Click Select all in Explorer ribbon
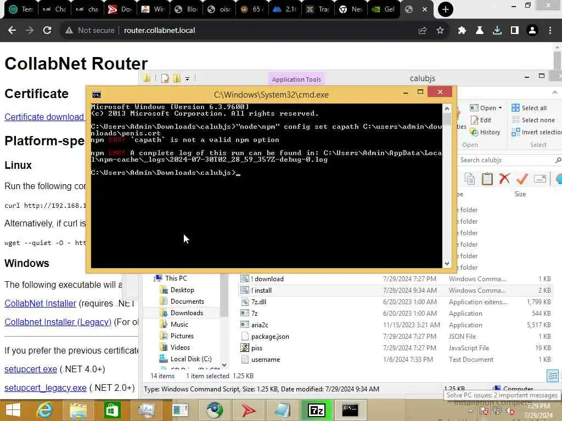The height and width of the screenshot is (421, 562). (529, 108)
